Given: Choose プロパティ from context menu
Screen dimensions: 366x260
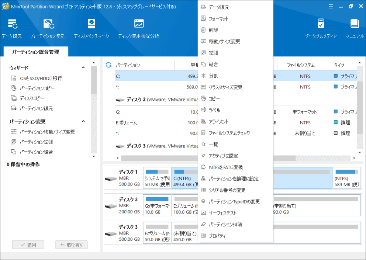Looking at the screenshot, I should (235, 236).
